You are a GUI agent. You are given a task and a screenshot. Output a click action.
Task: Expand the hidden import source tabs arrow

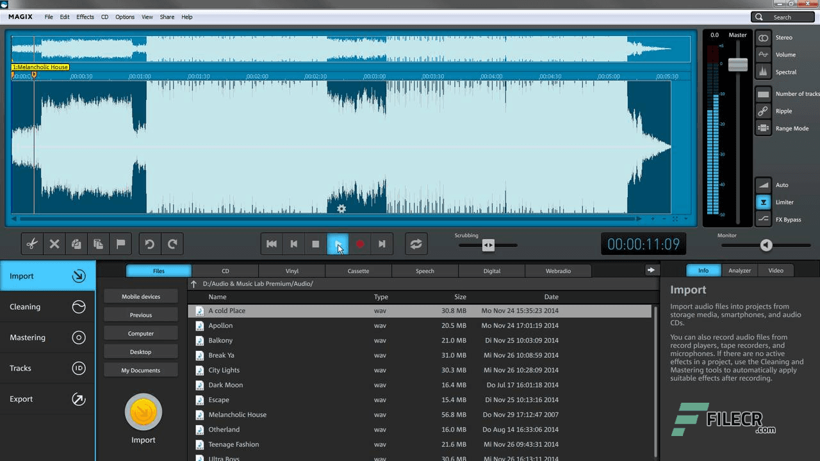click(651, 270)
